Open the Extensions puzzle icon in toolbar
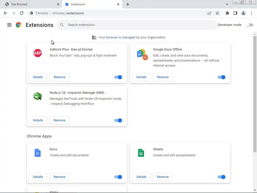 point(227,13)
